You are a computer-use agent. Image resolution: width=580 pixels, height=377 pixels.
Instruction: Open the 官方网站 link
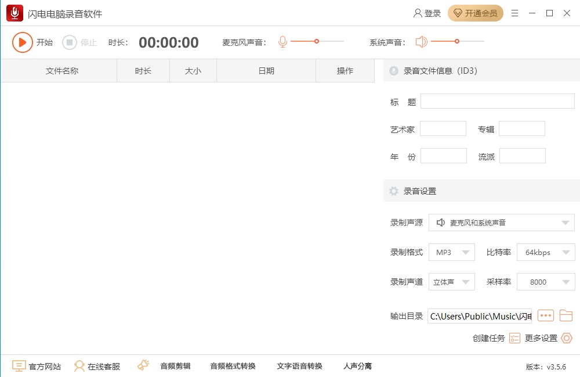pyautogui.click(x=45, y=367)
